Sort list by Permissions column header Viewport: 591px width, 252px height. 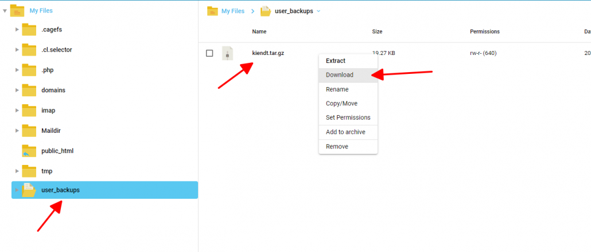click(485, 31)
